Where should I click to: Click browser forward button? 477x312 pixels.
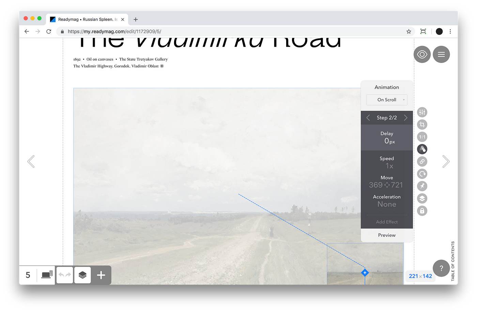38,31
